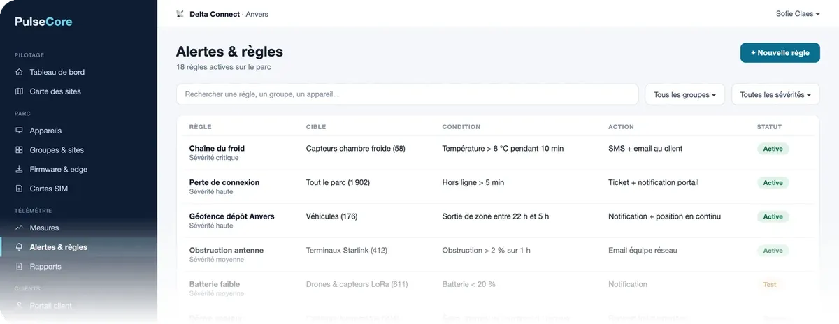Click the Groupes & sites grid icon
This screenshot has height=324, width=839.
coord(19,150)
